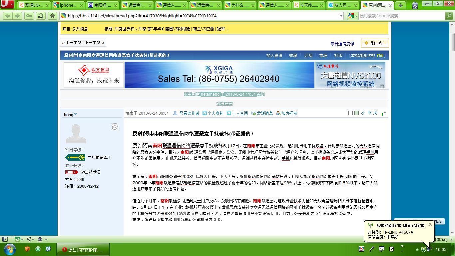Set font size to 小
Screen dimensions: 455x256
[363, 113]
